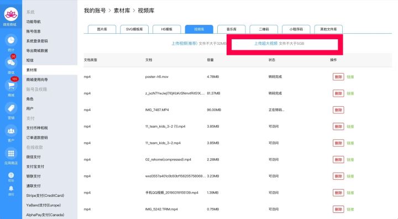398x219 pixels.
Task: Delete 11_team_kids_3-2 (1).mp4
Action: tap(338, 126)
